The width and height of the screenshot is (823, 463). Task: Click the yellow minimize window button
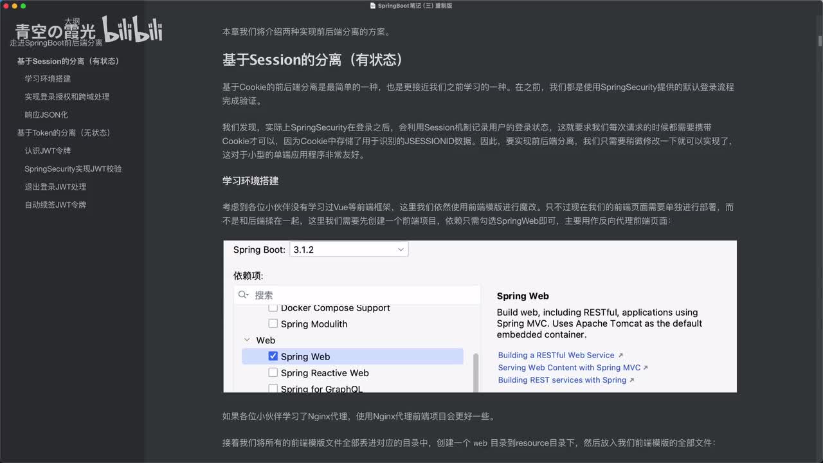[x=14, y=6]
